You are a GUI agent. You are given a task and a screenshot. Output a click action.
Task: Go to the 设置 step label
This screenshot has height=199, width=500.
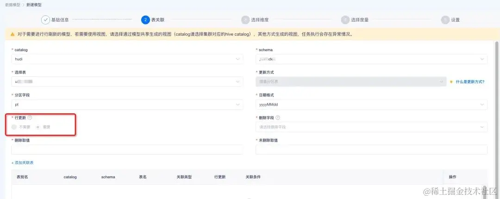tap(456, 20)
